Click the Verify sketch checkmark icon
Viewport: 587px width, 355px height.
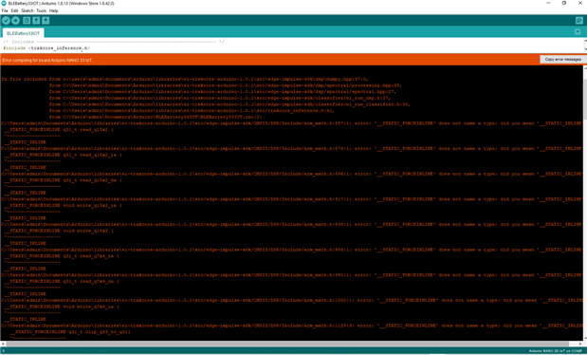click(x=6, y=21)
